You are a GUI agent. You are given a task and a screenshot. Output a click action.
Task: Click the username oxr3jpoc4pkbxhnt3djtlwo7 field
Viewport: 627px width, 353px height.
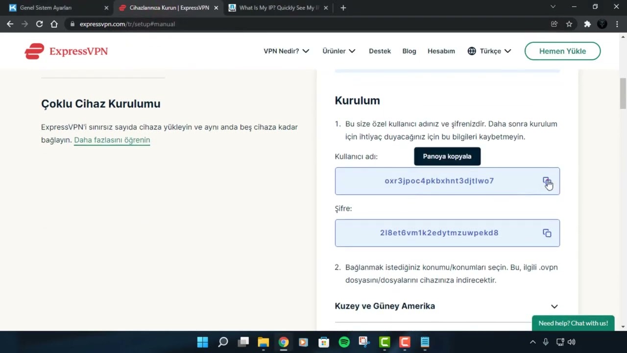447,181
